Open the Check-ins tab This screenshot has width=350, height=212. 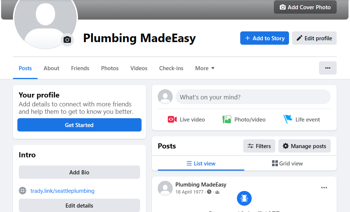click(171, 68)
